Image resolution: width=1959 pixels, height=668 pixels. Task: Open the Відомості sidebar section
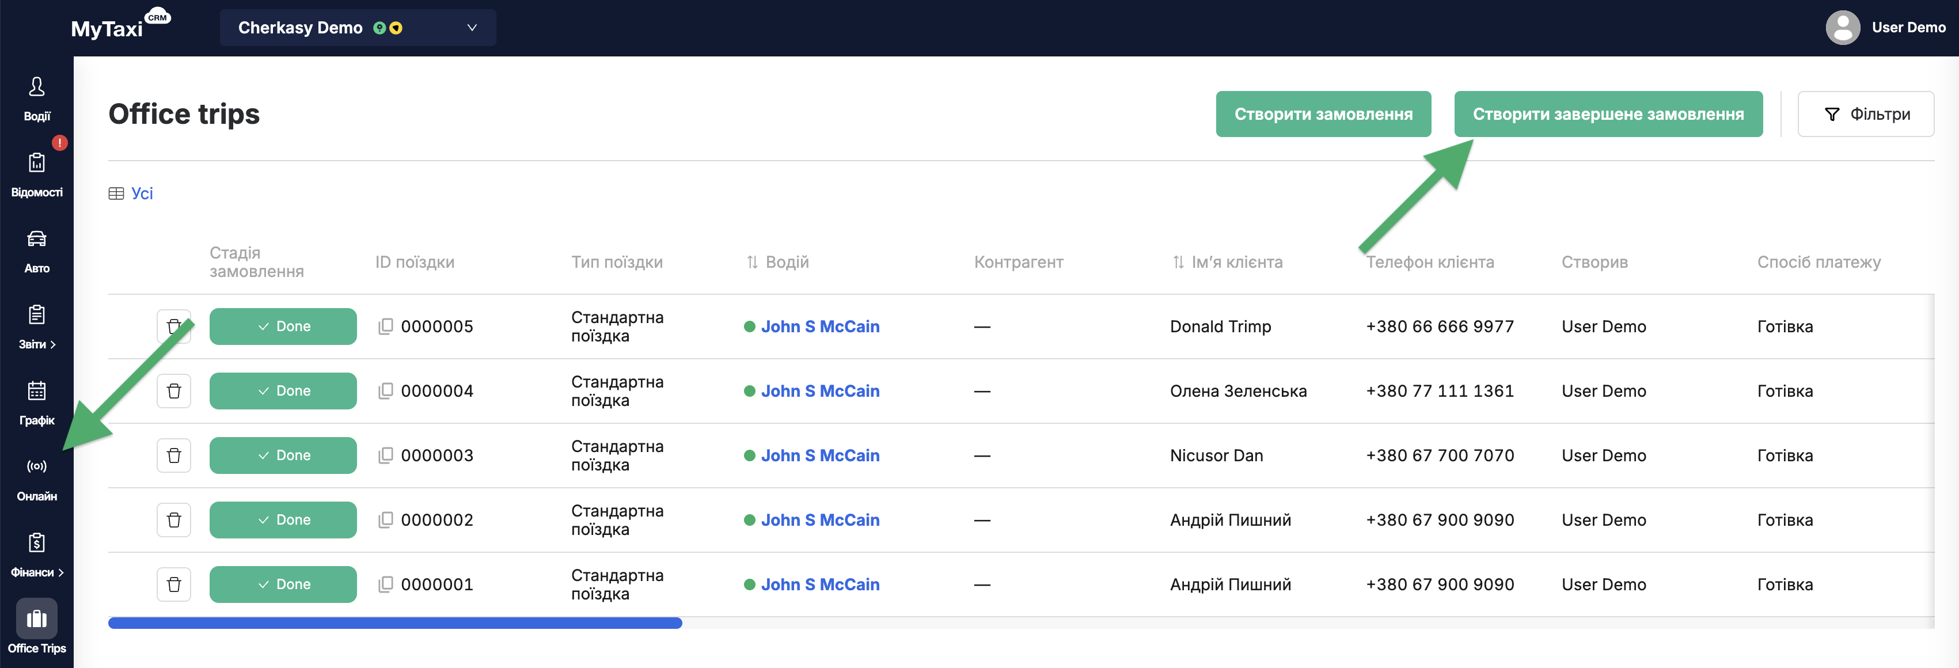36,175
